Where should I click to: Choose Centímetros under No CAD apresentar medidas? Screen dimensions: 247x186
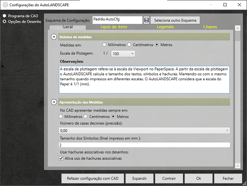(85, 116)
